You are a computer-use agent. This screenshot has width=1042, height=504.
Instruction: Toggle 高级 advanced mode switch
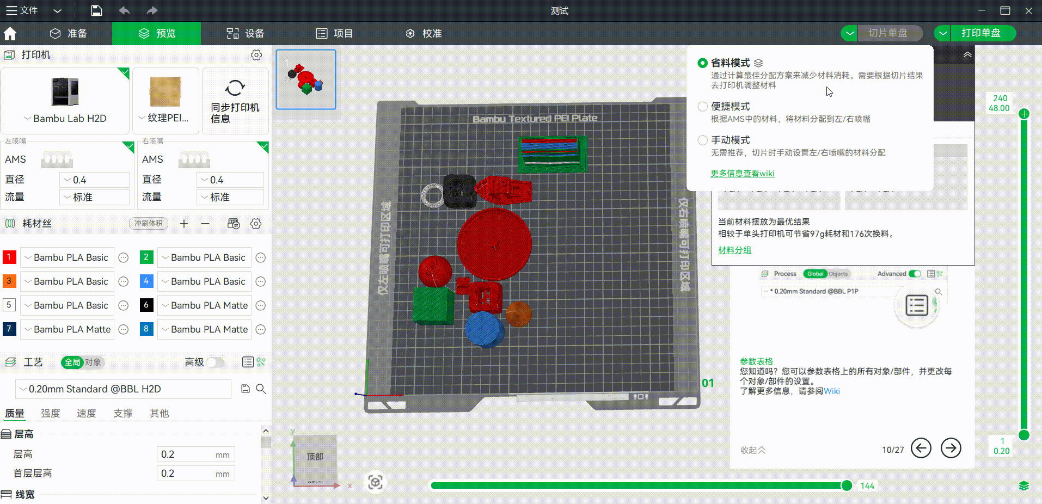215,362
